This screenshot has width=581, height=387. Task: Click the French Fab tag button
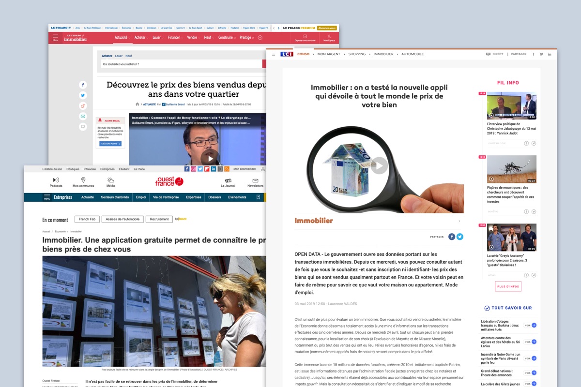[87, 219]
